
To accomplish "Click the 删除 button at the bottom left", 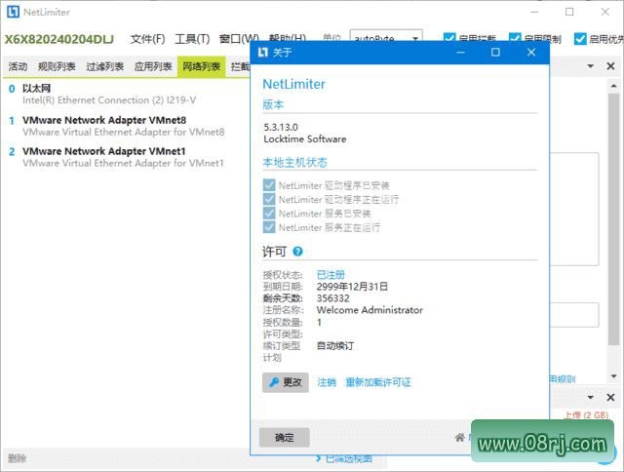I will click(18, 458).
